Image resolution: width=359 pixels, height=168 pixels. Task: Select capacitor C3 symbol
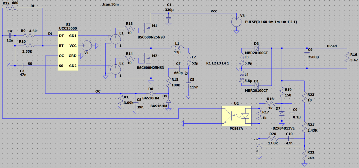pos(22,66)
